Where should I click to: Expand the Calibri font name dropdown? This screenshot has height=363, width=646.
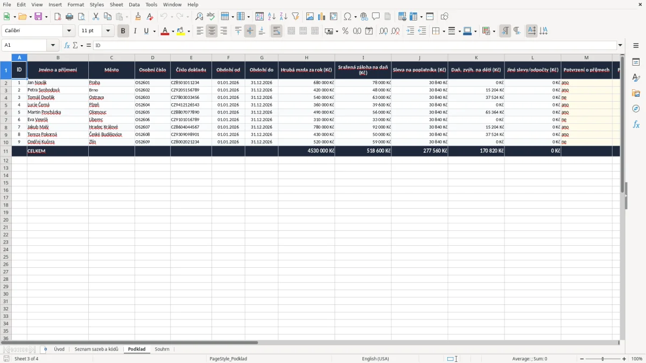(69, 31)
